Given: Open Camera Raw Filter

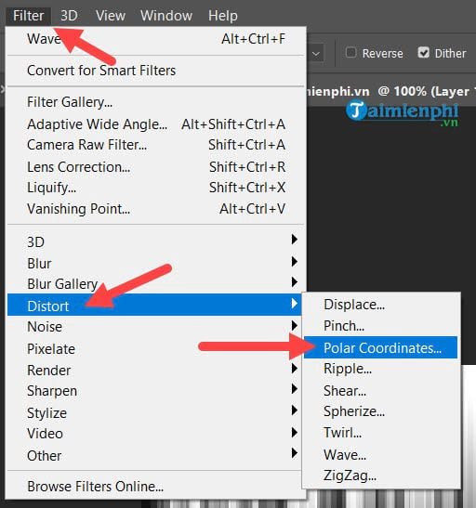Looking at the screenshot, I should pos(86,145).
